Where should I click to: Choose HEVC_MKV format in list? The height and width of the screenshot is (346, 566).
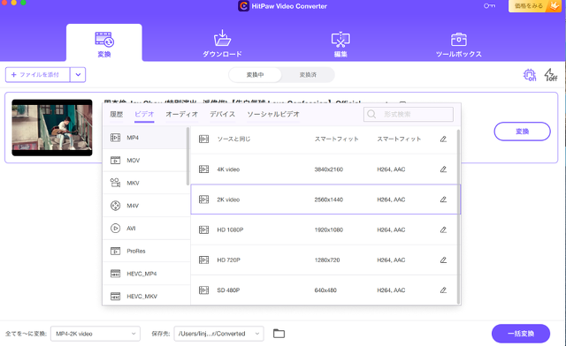click(x=146, y=296)
